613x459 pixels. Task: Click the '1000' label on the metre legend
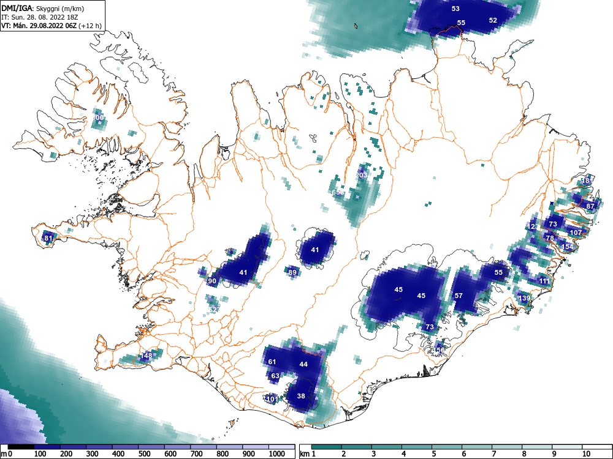pos(277,453)
